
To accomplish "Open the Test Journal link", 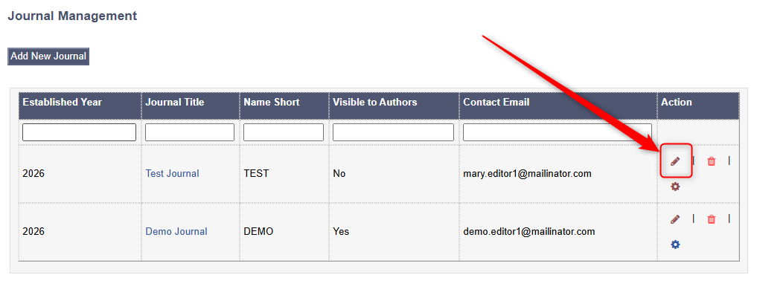I will coord(173,174).
